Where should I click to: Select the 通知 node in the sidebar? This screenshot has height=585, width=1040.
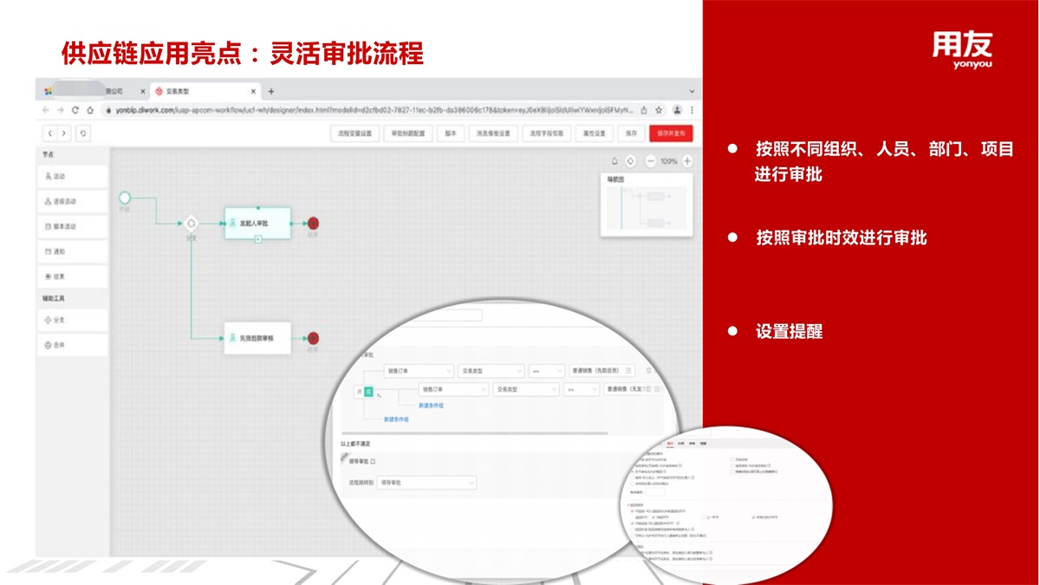[73, 251]
